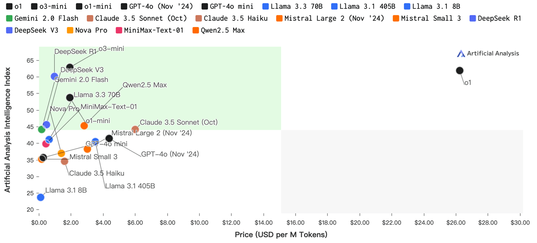Click the green Gemini 2.0 Flash legend swatch
The width and height of the screenshot is (537, 243).
pyautogui.click(x=9, y=18)
